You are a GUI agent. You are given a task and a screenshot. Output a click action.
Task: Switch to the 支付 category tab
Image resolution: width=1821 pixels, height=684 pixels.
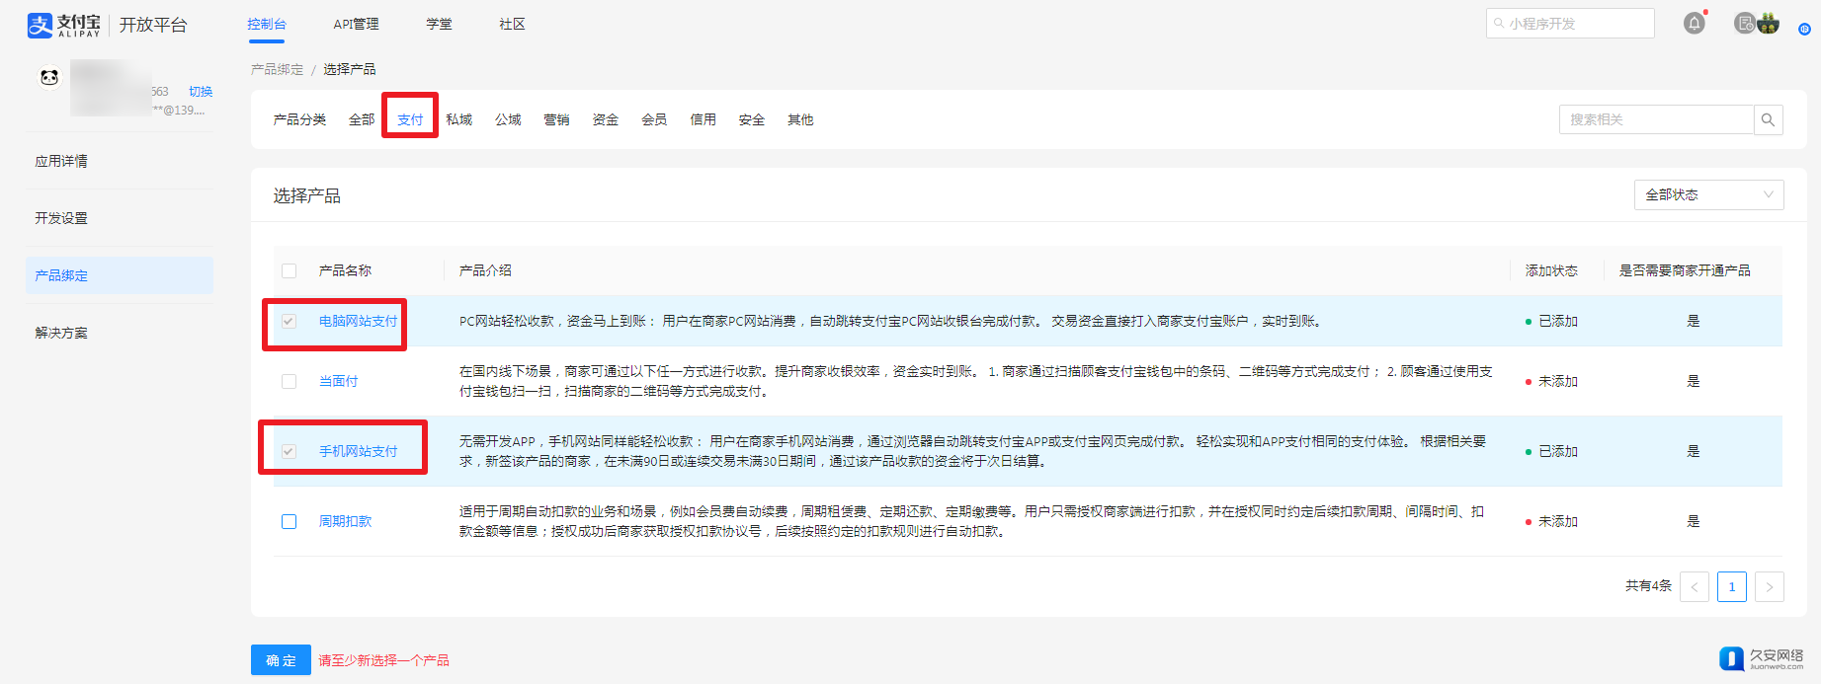[x=410, y=119]
